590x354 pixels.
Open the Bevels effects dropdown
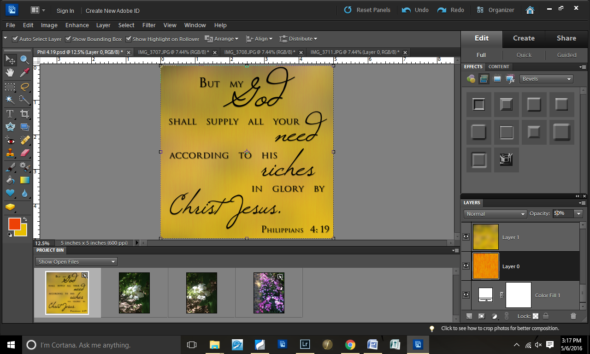click(546, 79)
